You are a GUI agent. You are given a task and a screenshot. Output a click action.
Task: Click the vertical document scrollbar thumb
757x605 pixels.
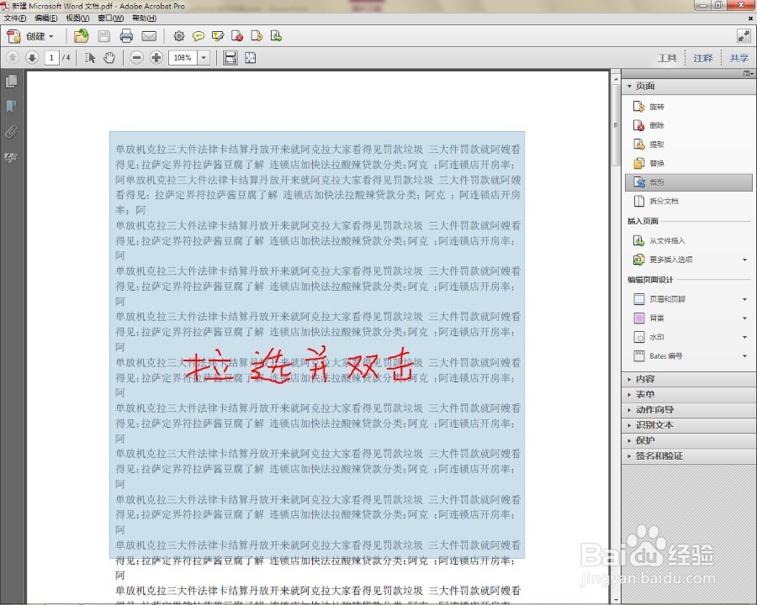pos(616,125)
